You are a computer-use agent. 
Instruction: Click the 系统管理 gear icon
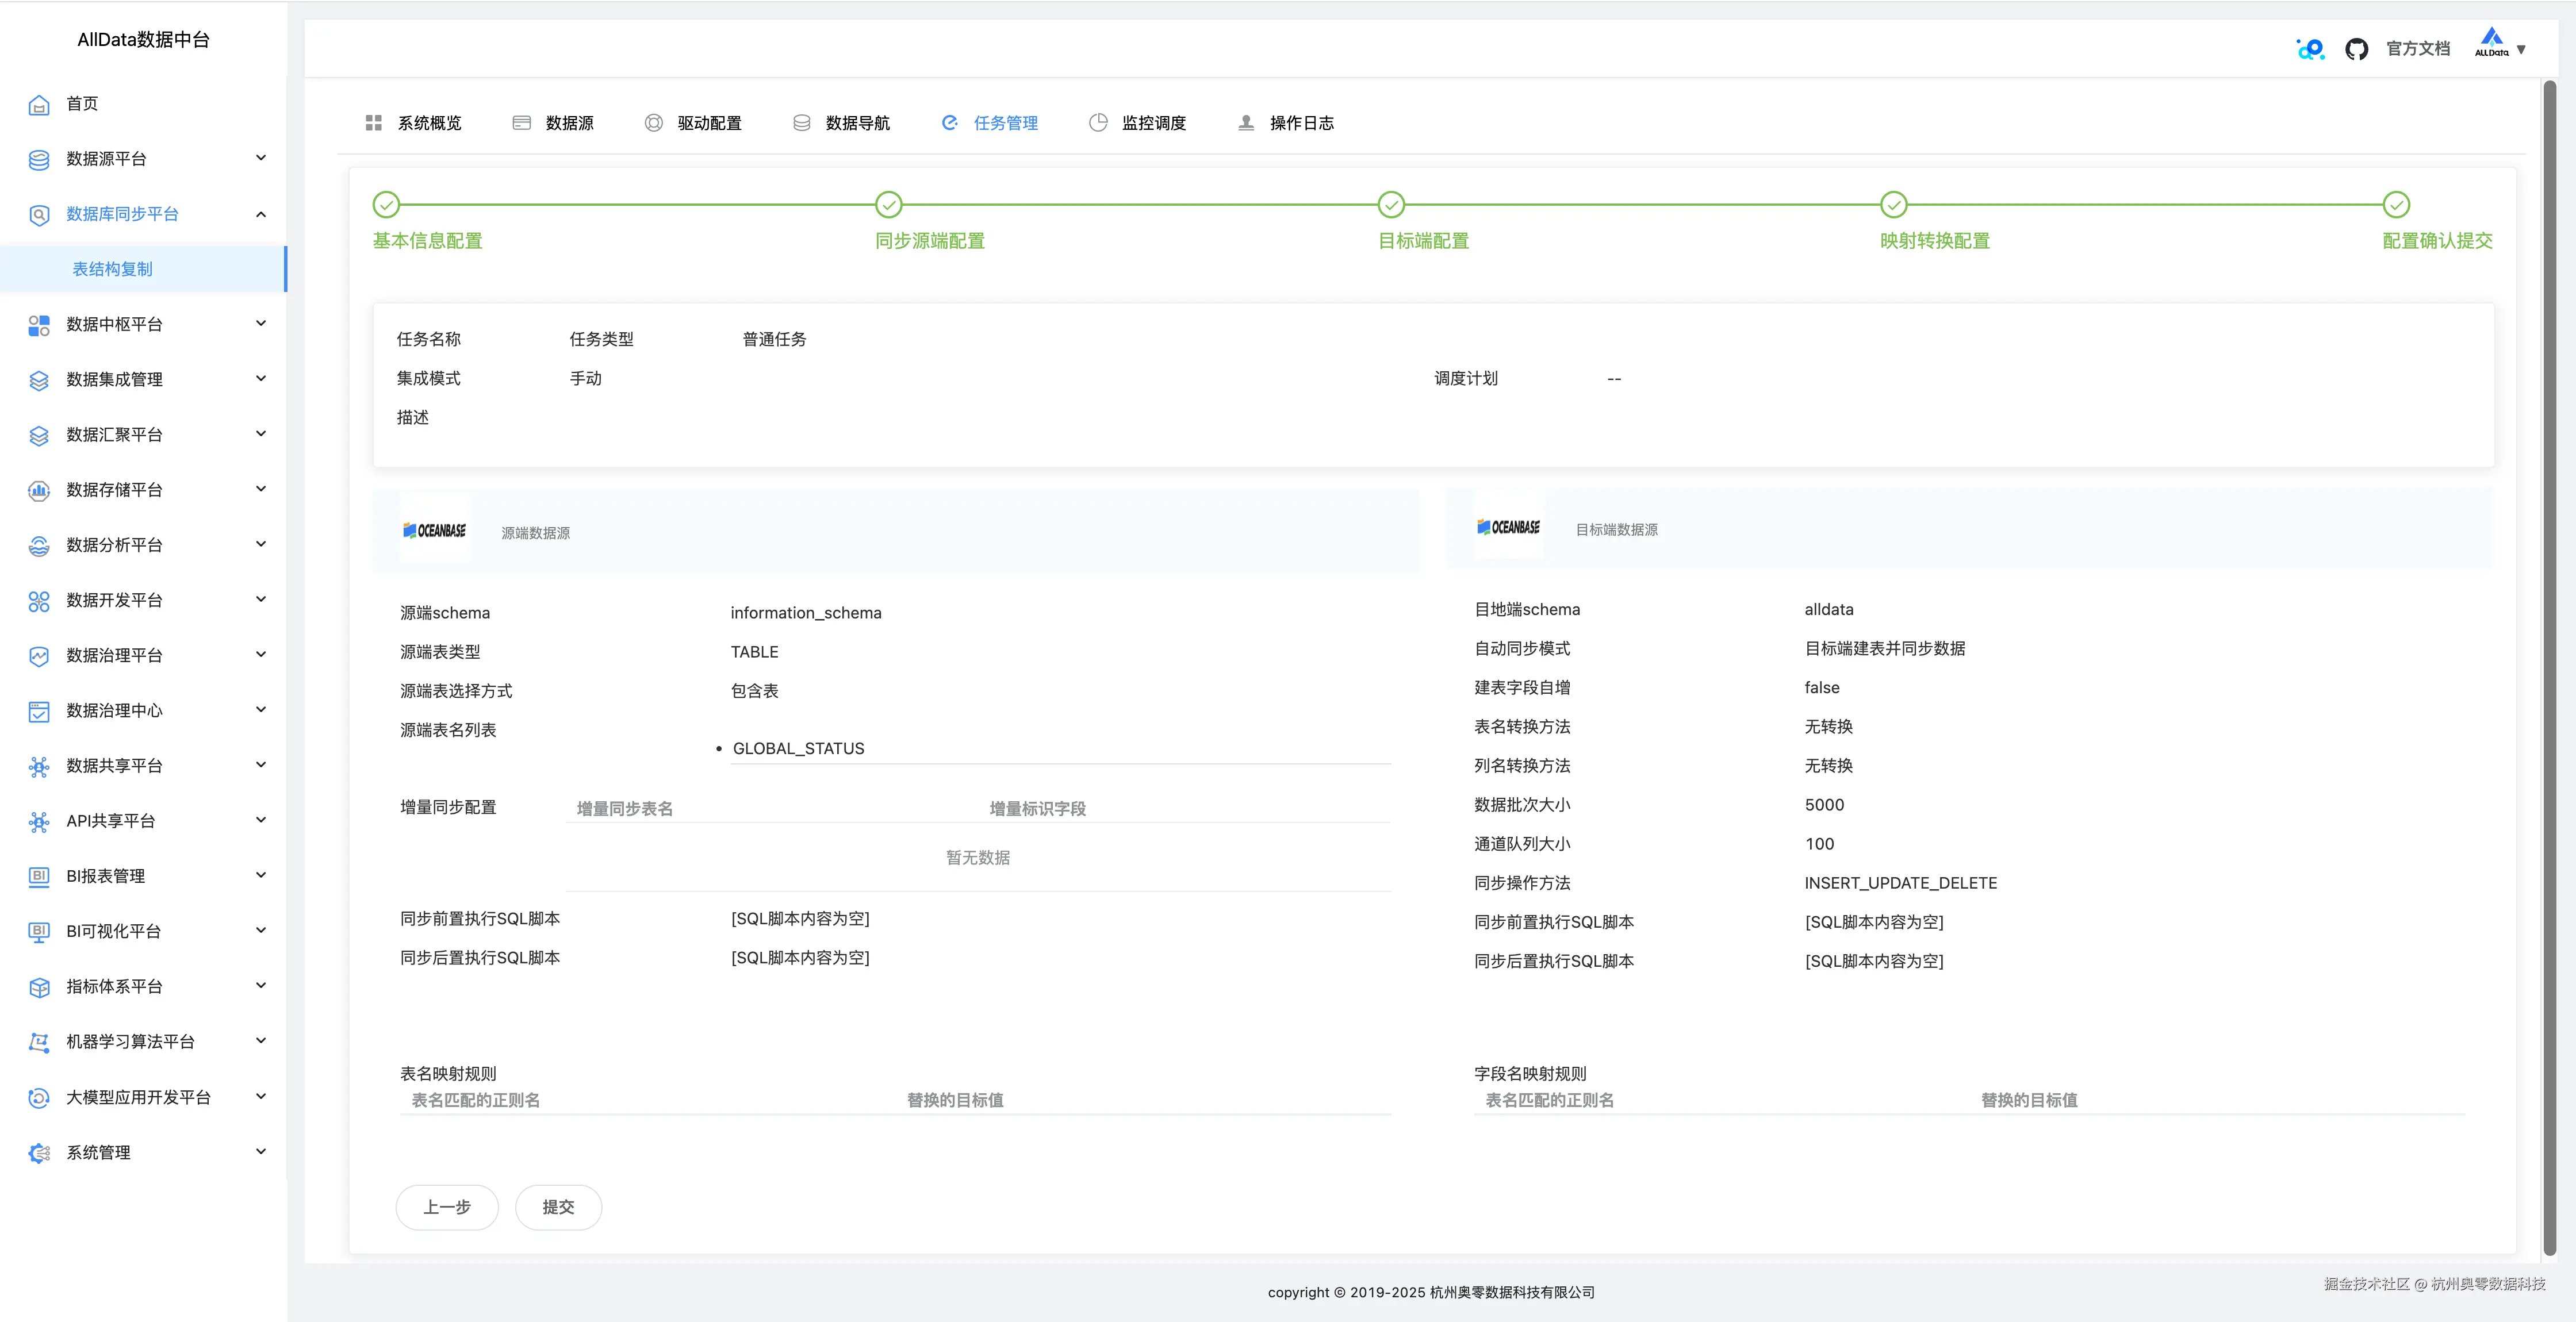point(39,1153)
